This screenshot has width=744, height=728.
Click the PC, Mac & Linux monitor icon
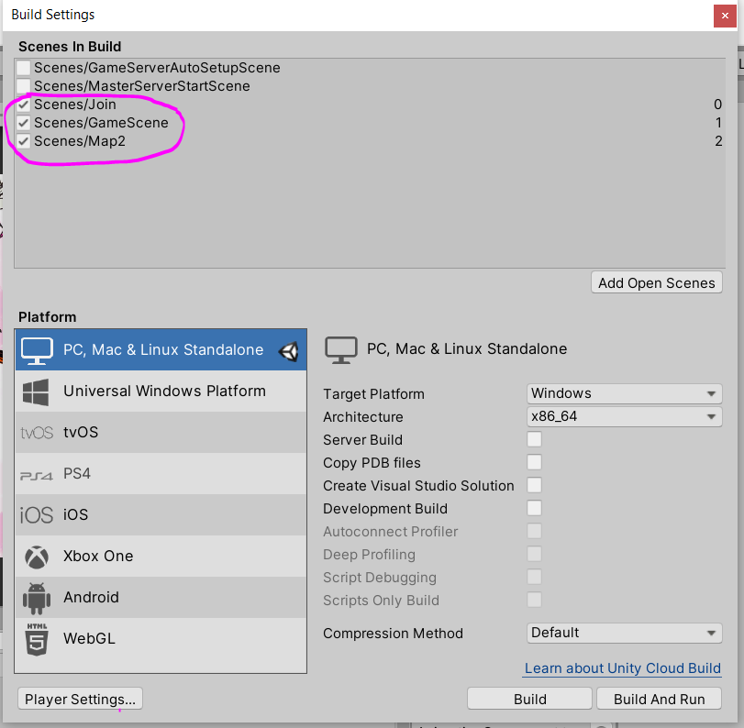click(38, 350)
